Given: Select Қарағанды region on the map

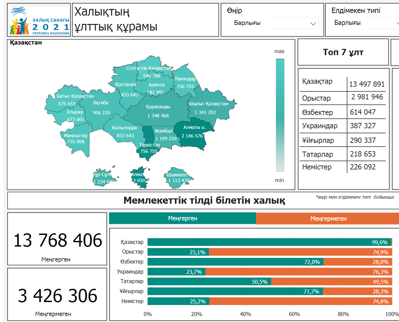Looking at the screenshot, I should [158, 111].
